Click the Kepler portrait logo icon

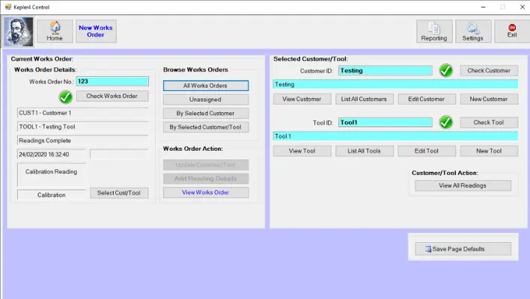coord(18,31)
